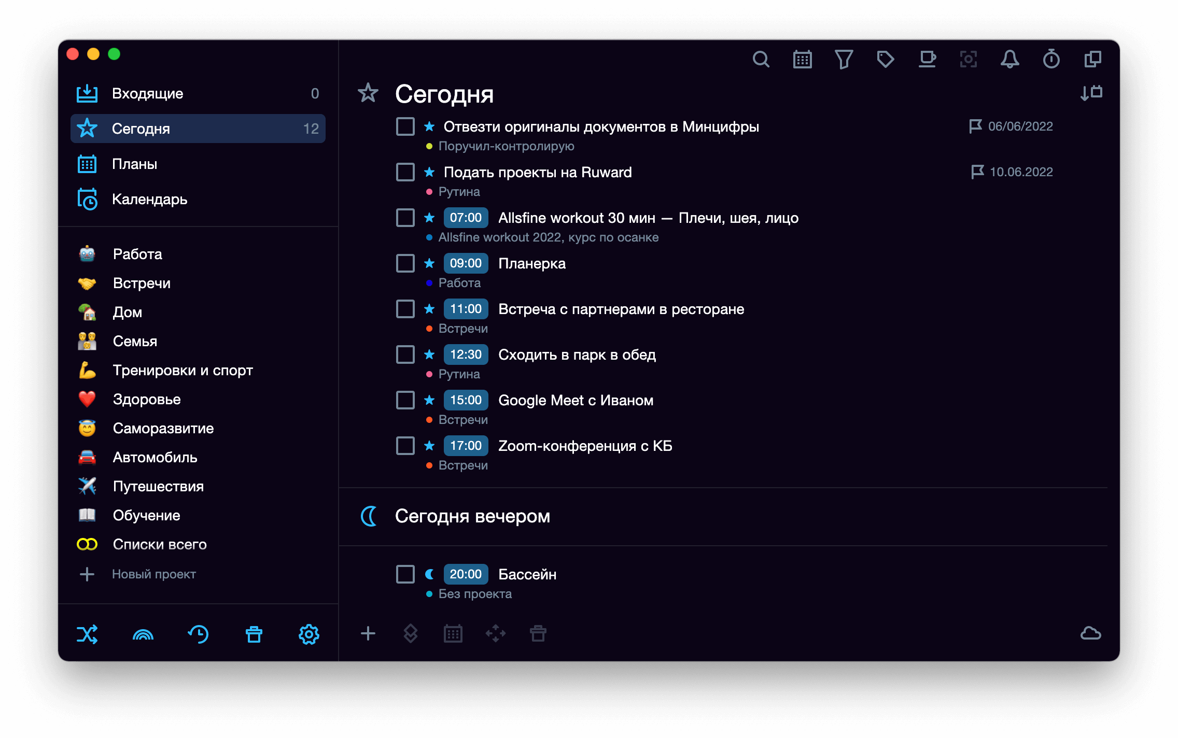Click the 20:00 time badge on Бассейн
This screenshot has width=1178, height=738.
click(466, 574)
